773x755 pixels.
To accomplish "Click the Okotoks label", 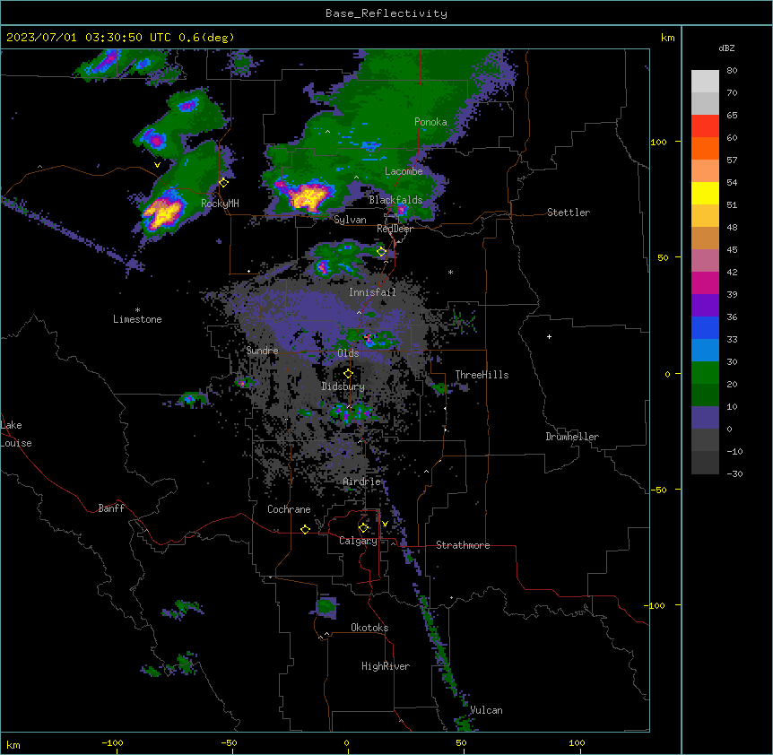I will coord(369,628).
